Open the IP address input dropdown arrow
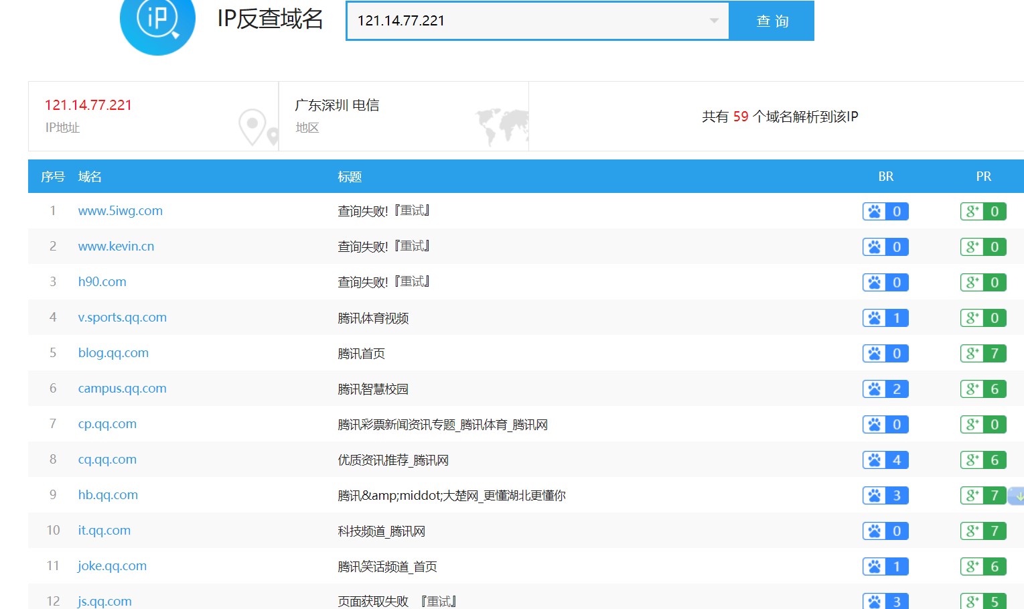This screenshot has height=609, width=1024. 714,21
